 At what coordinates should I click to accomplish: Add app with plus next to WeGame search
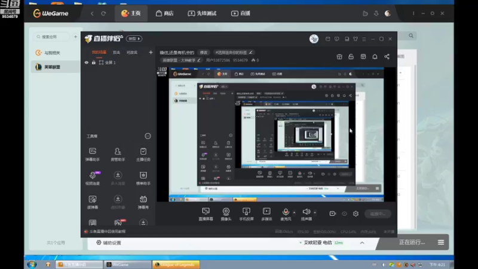[x=75, y=37]
